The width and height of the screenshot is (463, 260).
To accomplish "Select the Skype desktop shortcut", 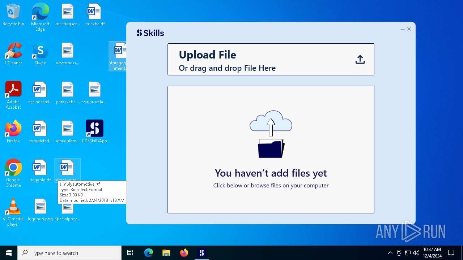I will (x=40, y=54).
